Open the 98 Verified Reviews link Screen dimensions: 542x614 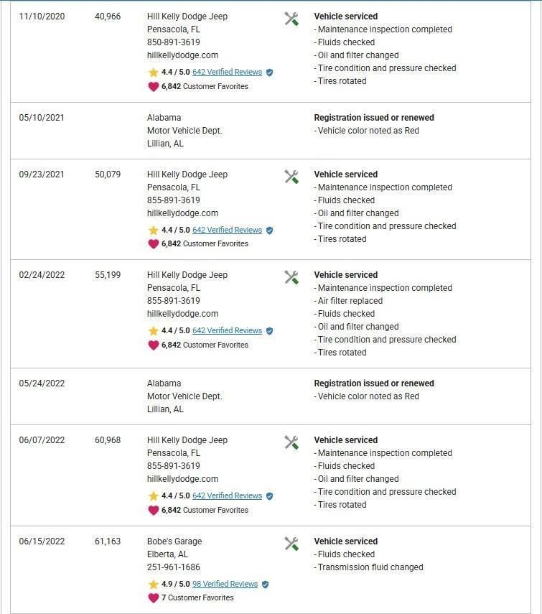point(225,585)
